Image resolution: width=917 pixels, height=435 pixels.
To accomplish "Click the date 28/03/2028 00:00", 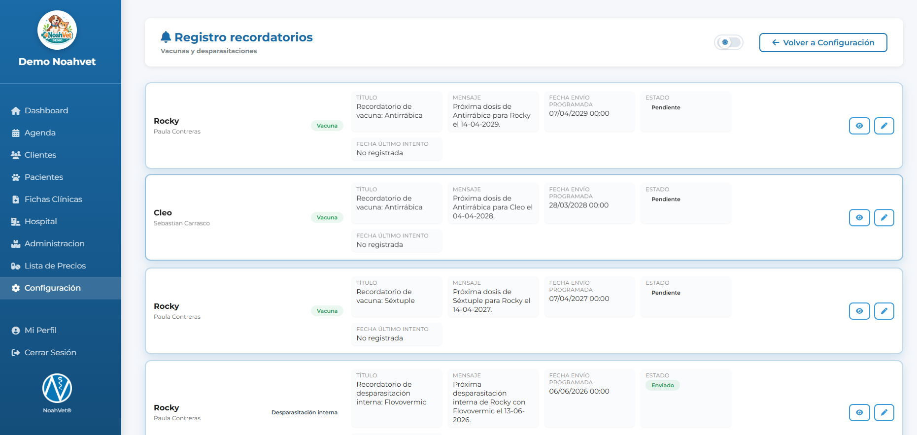I will pyautogui.click(x=579, y=205).
